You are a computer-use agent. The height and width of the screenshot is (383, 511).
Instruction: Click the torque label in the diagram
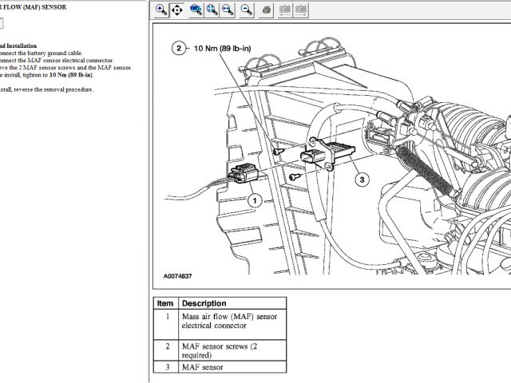pos(225,48)
